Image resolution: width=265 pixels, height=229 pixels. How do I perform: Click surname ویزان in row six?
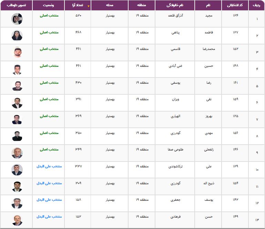pyautogui.click(x=176, y=99)
